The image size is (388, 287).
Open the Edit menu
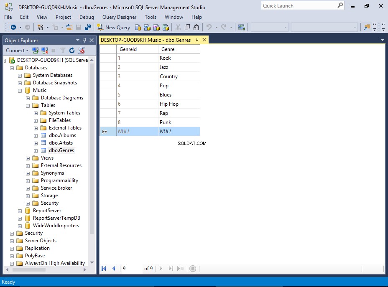point(24,17)
